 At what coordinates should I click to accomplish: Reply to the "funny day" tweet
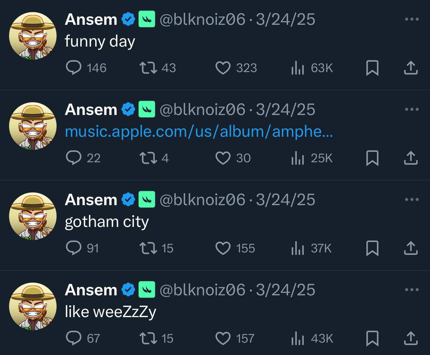[74, 68]
